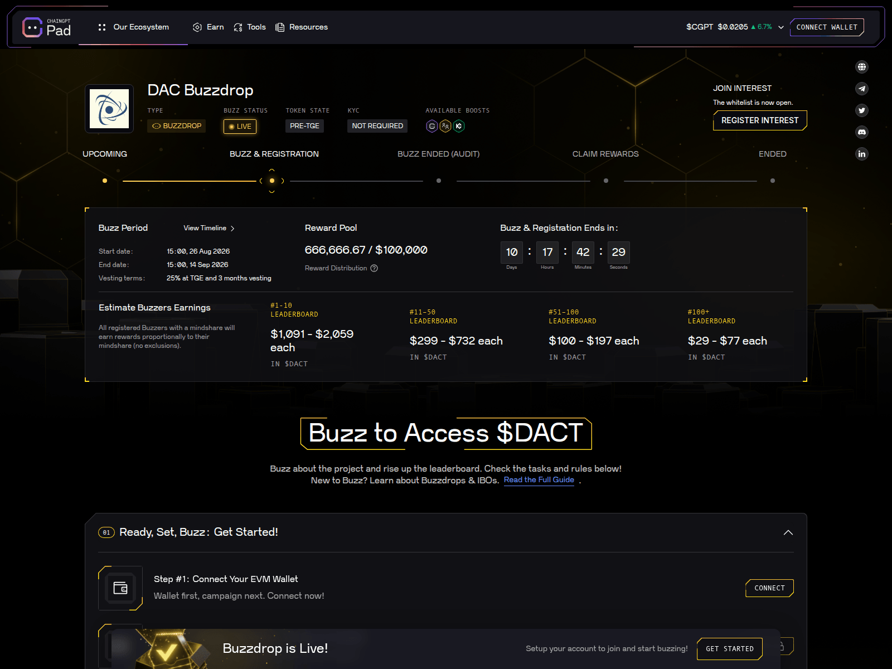The width and height of the screenshot is (892, 669).
Task: Open the Twitter social icon
Action: click(x=862, y=110)
